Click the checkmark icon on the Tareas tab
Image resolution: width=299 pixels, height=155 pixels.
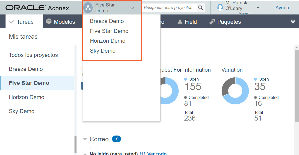(12, 22)
